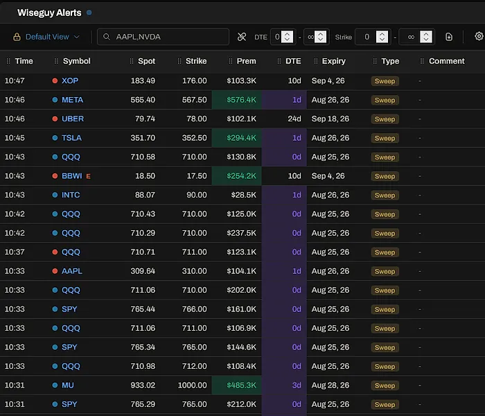Viewport: 485px width, 416px height.
Task: Sort by the Symbol column header
Action: (x=77, y=61)
